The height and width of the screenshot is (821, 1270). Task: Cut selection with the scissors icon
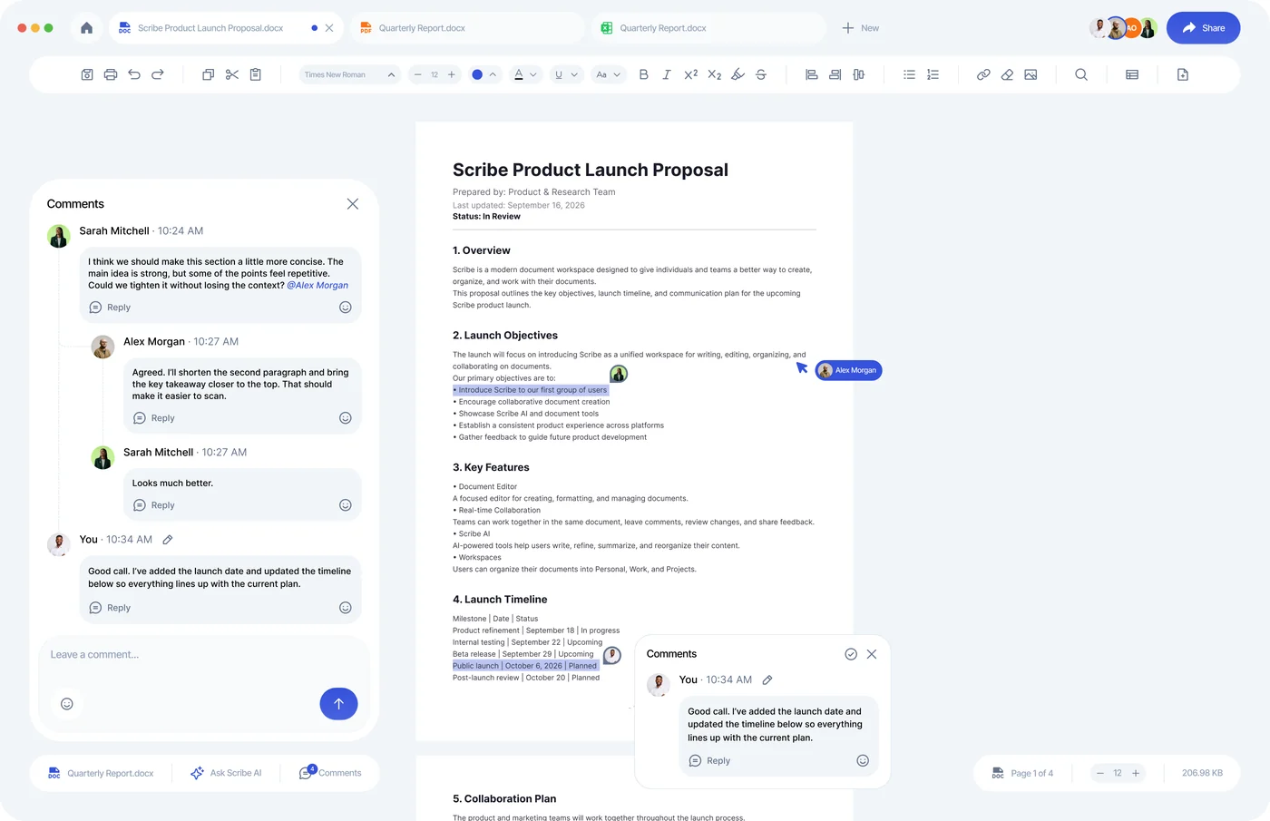[232, 74]
